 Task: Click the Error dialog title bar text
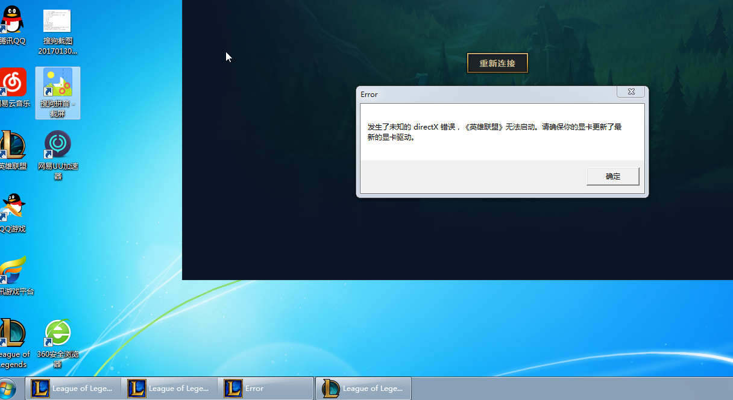click(x=369, y=94)
